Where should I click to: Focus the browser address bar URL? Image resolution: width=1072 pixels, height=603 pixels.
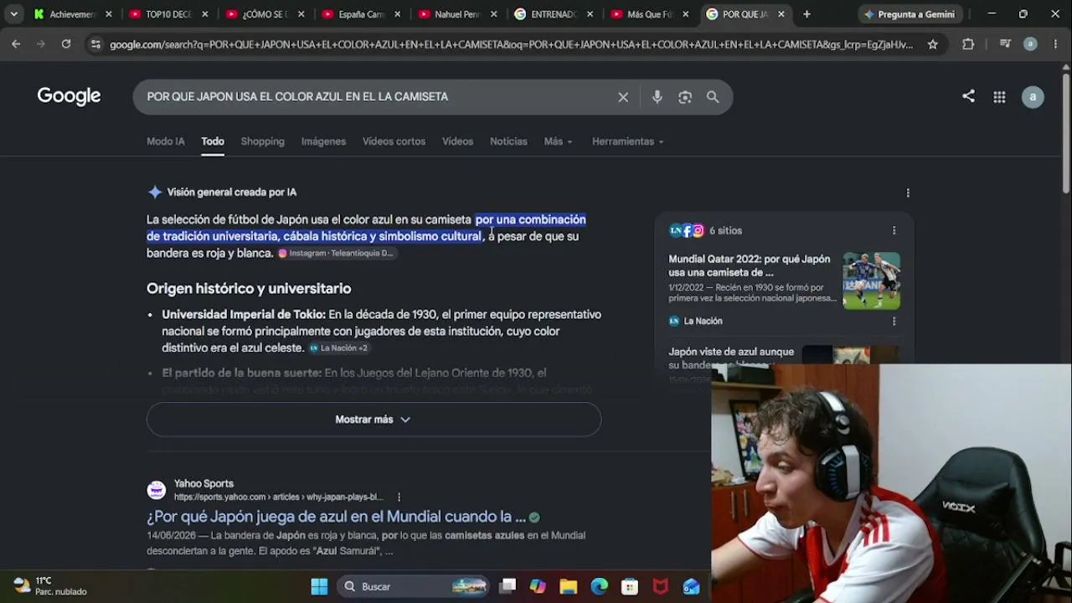(511, 44)
